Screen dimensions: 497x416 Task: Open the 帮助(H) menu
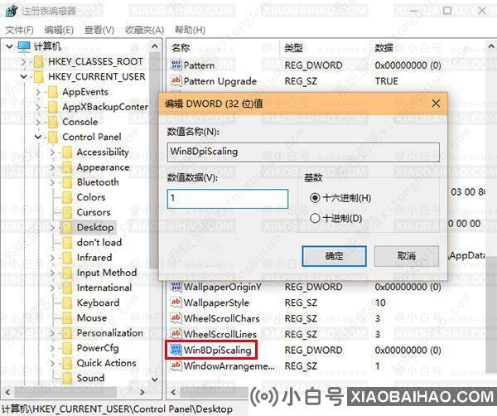click(x=191, y=30)
